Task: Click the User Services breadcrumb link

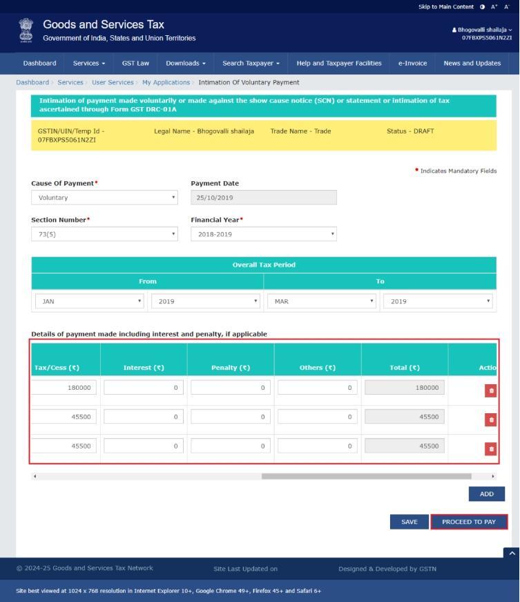Action: 113,82
